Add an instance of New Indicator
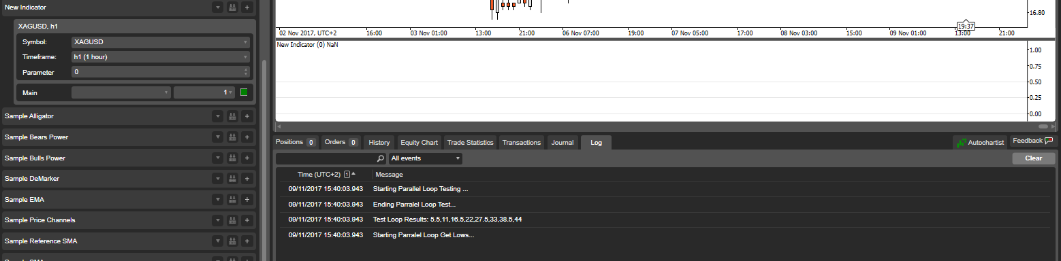The image size is (1061, 261). [x=247, y=7]
